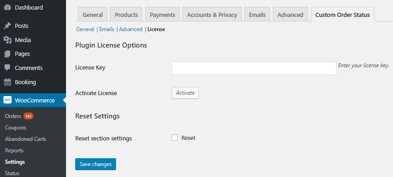Open the Advanced sub-section link
This screenshot has width=393, height=177.
(131, 29)
